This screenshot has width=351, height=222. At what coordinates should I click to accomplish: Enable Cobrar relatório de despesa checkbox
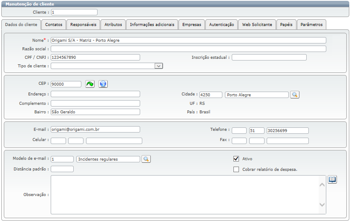pos(236,169)
